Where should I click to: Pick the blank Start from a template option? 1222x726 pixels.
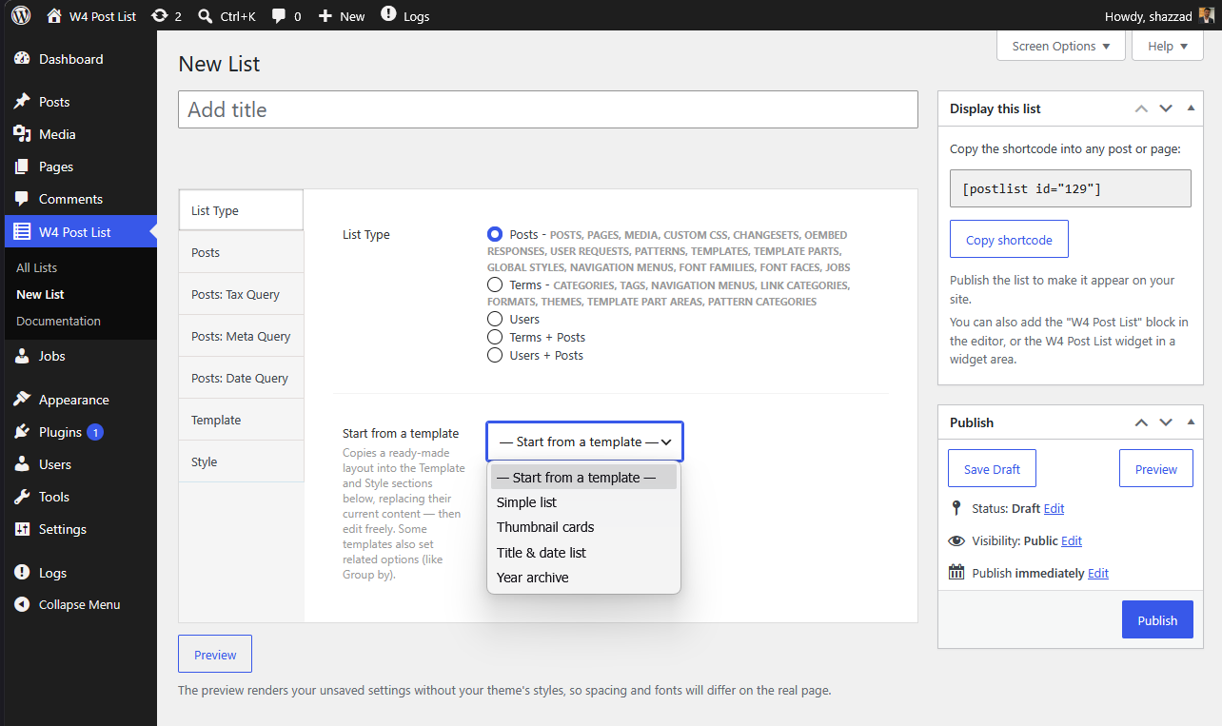click(x=583, y=477)
